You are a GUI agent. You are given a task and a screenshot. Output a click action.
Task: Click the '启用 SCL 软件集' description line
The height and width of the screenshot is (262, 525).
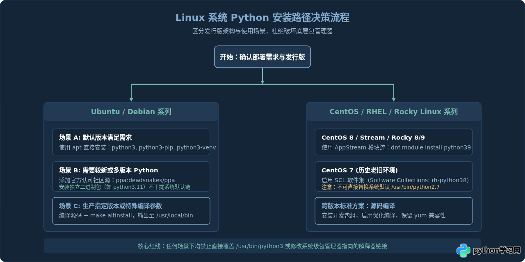click(x=395, y=180)
